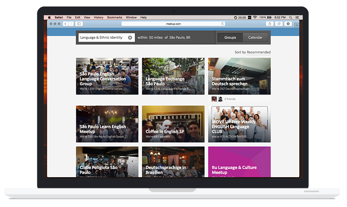Open Stammtisch zum Deutsch sprechen card
Viewport: 347px width, 207px height.
tap(239, 76)
